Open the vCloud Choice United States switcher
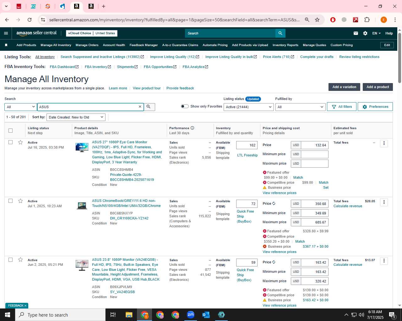402x321 pixels. 92,33
